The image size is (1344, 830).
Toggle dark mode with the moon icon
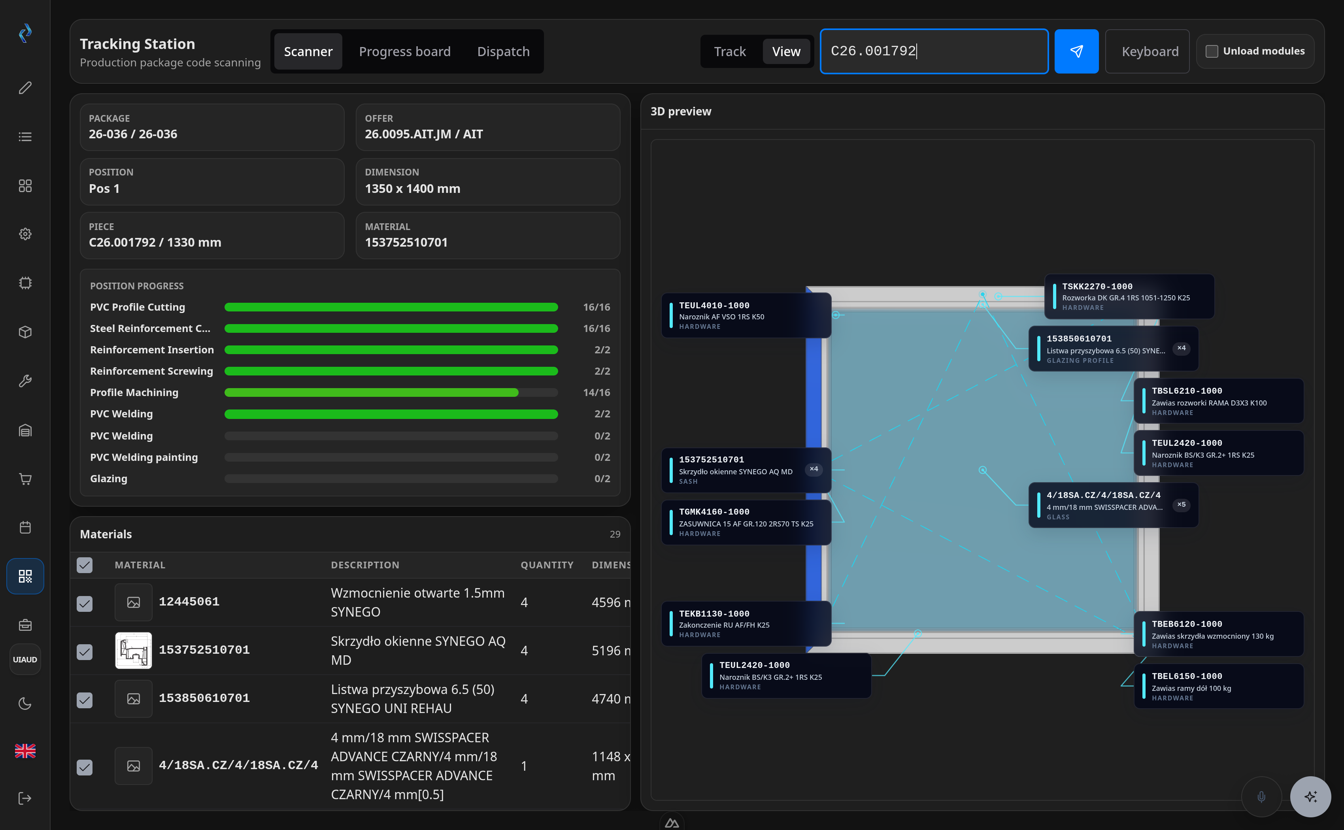tap(25, 703)
